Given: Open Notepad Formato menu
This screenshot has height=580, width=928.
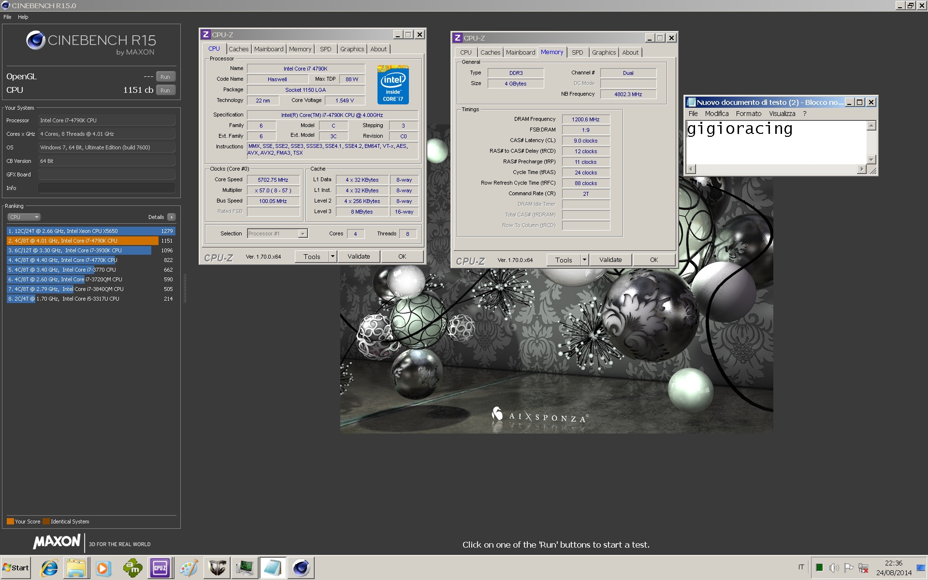Looking at the screenshot, I should pyautogui.click(x=749, y=114).
